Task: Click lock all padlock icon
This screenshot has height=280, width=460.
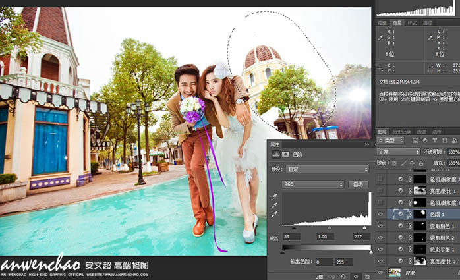Action: tap(421, 163)
